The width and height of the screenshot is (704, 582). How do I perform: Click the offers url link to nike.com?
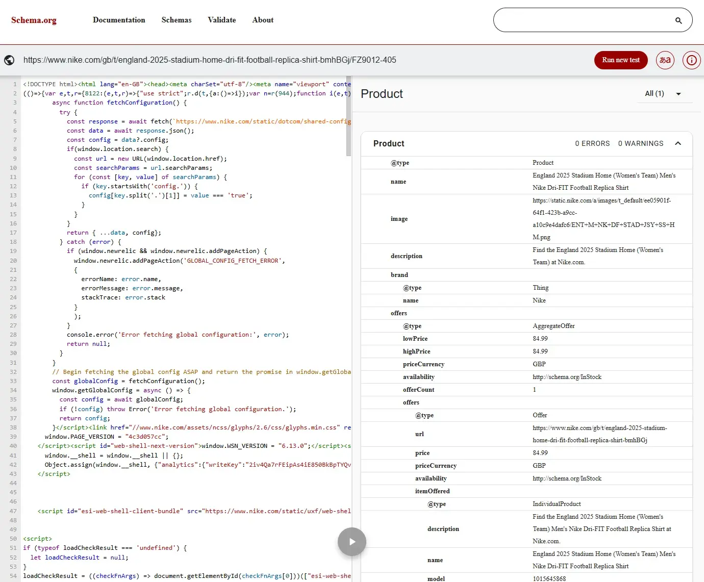point(599,434)
